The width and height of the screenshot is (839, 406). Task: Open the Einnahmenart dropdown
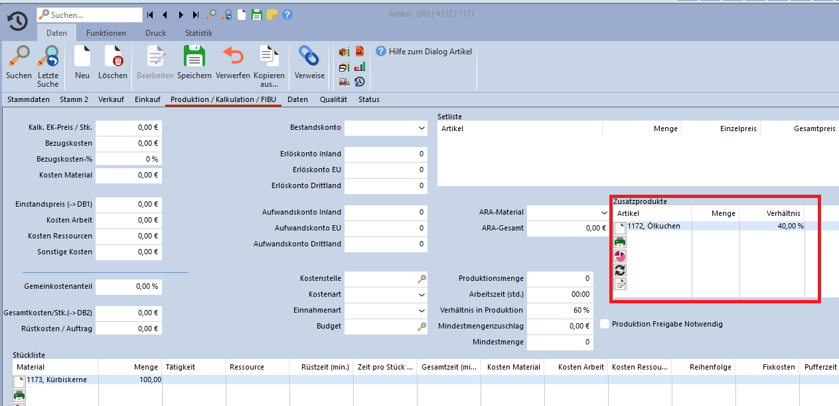click(x=421, y=311)
